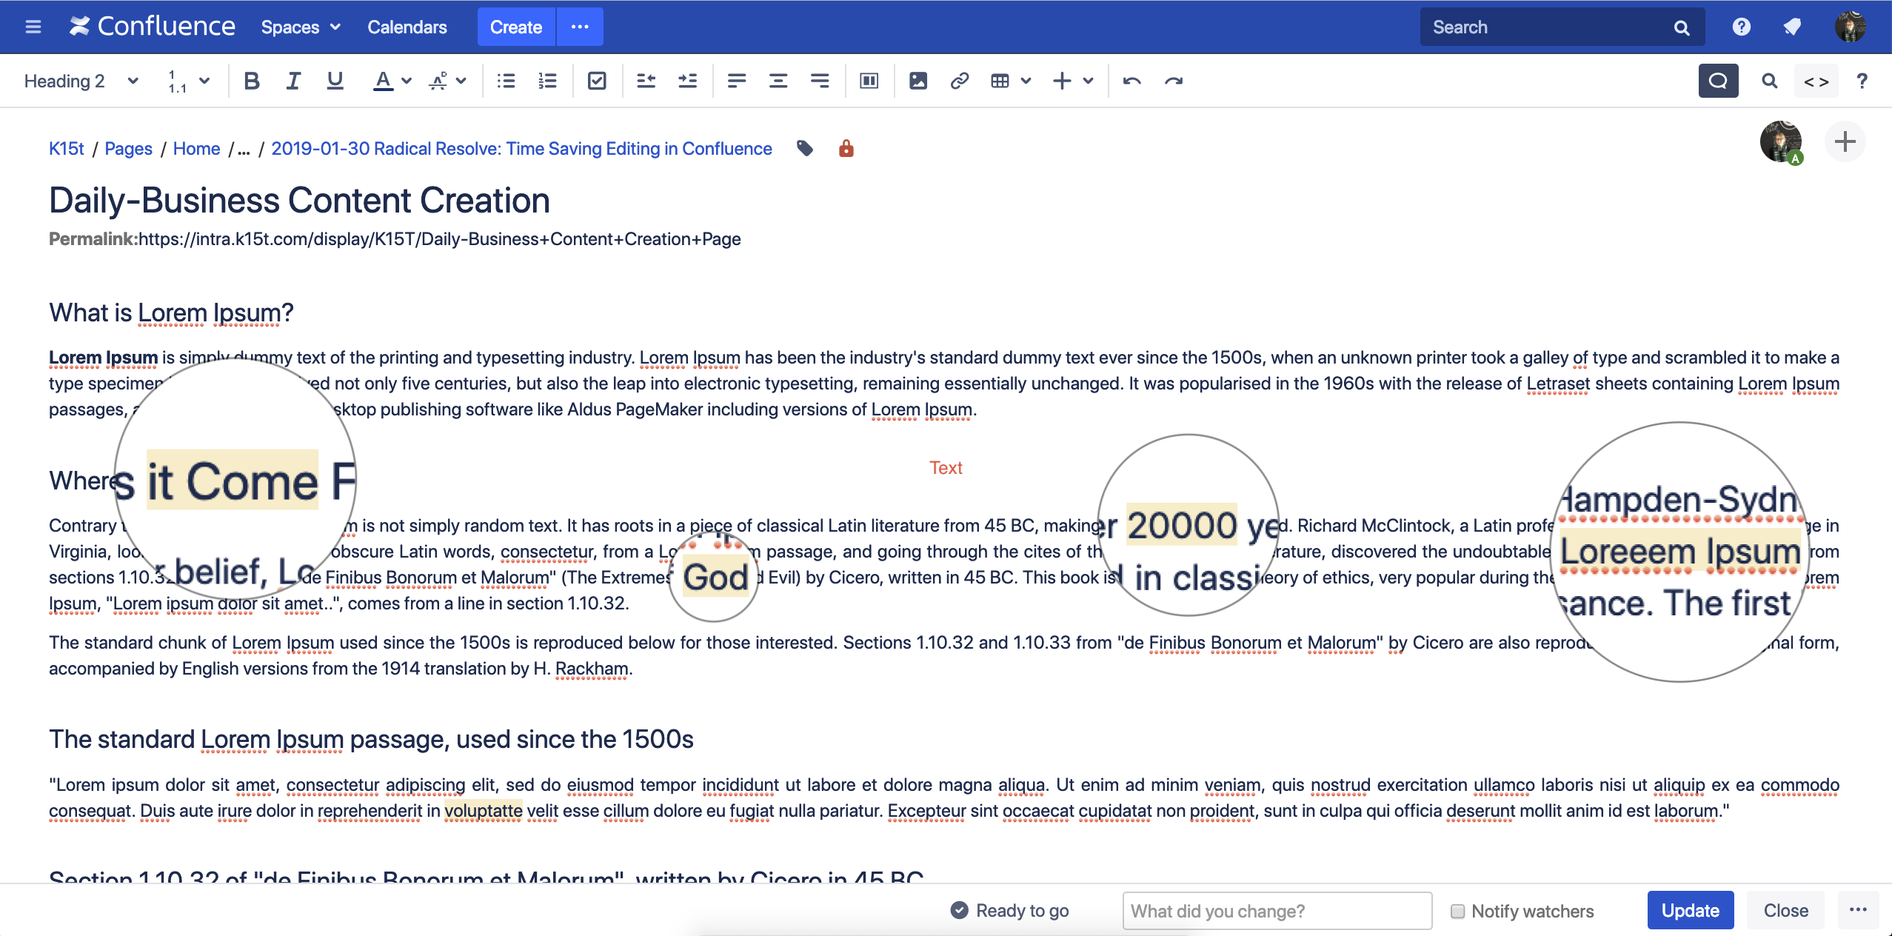Toggle underline formatting
Image resolution: width=1892 pixels, height=936 pixels.
point(335,81)
